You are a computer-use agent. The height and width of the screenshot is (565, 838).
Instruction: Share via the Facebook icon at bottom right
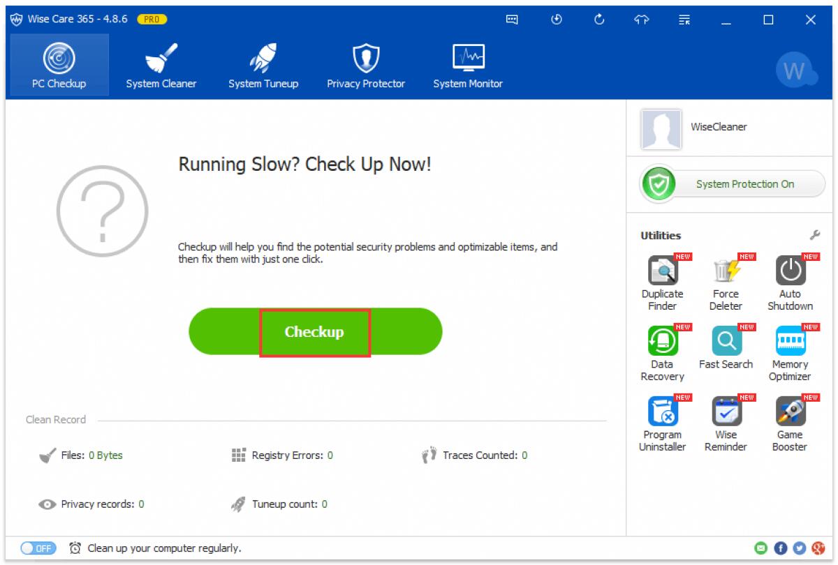(781, 548)
